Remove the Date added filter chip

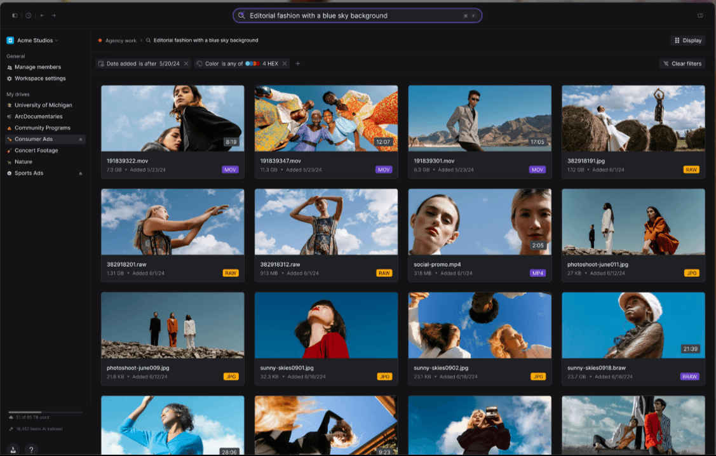coord(186,64)
